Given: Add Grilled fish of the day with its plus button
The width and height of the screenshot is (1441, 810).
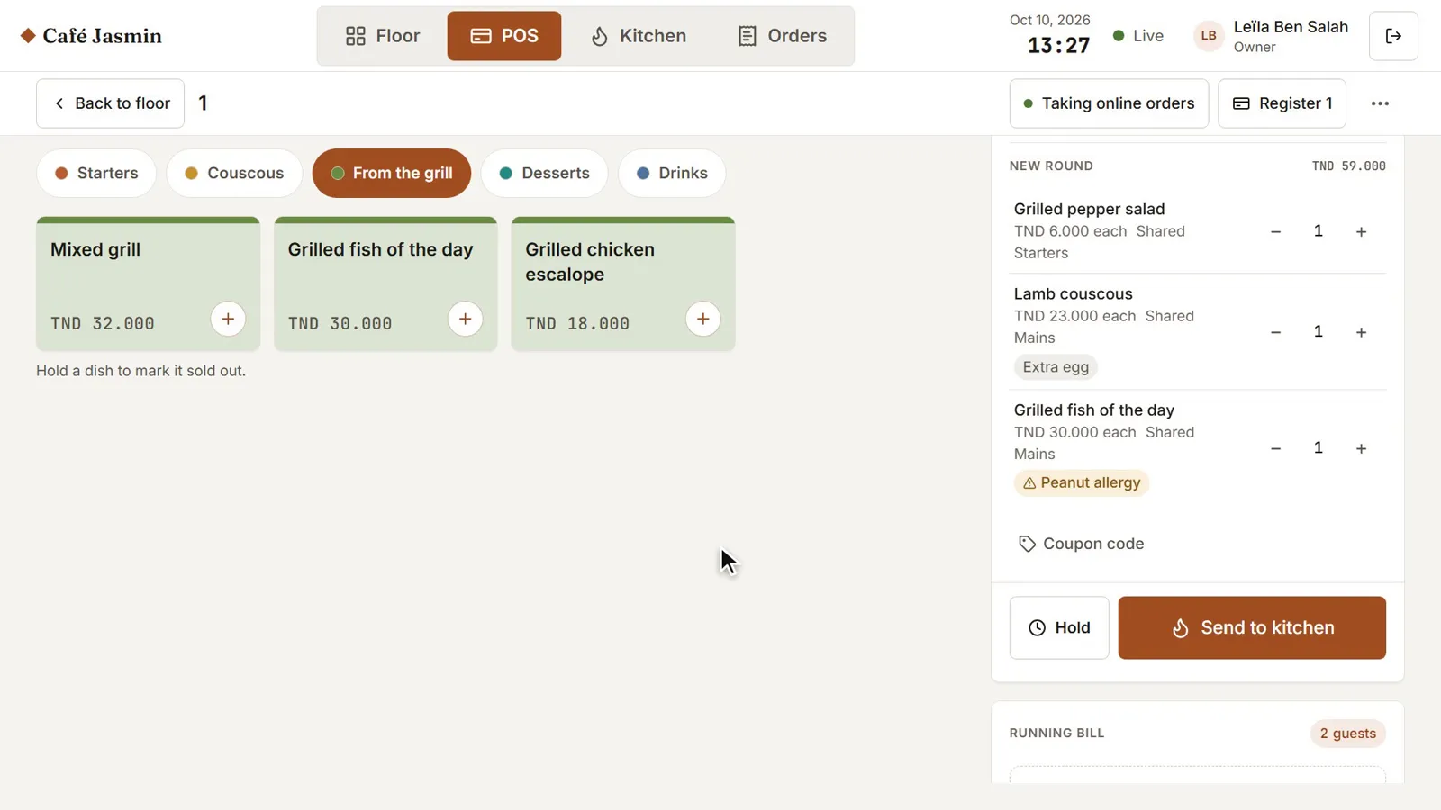Looking at the screenshot, I should (465, 319).
